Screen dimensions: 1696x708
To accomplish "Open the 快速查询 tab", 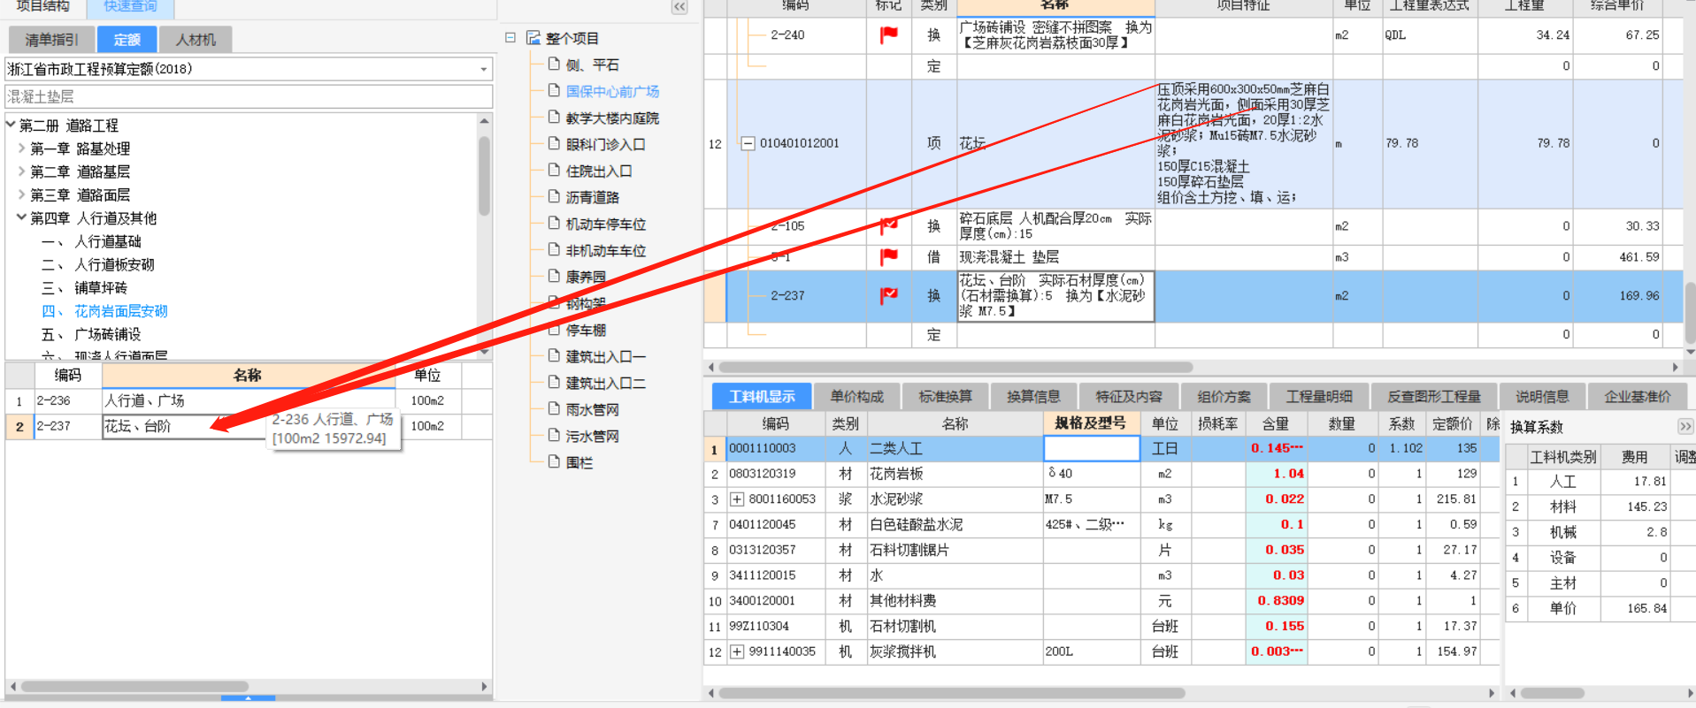I will tap(130, 7).
